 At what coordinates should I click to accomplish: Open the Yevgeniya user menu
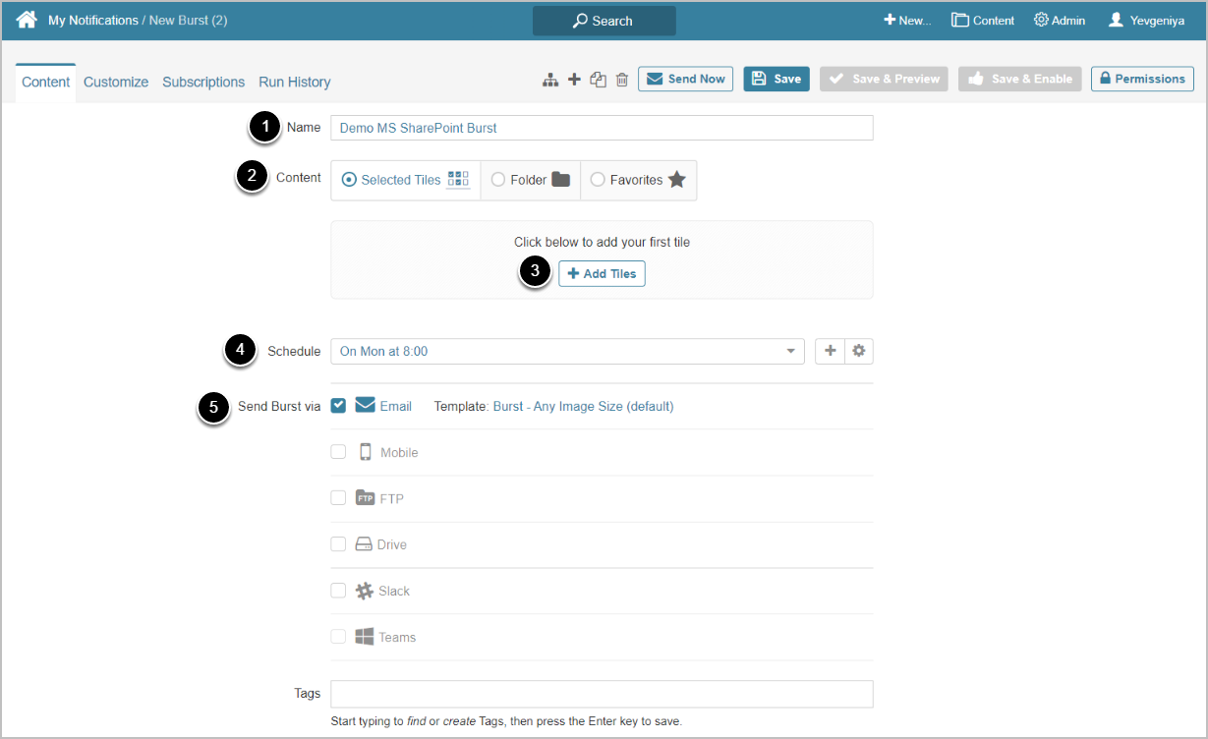pos(1146,21)
